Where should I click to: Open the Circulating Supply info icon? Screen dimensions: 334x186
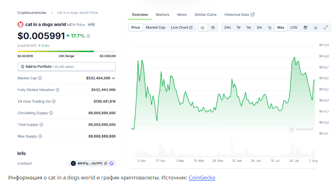51,113
